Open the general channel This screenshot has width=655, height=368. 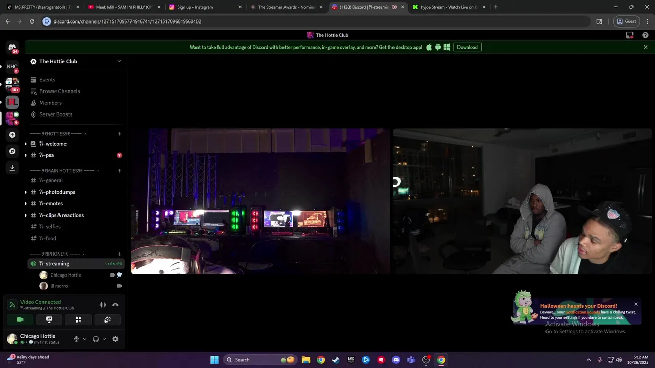76,180
